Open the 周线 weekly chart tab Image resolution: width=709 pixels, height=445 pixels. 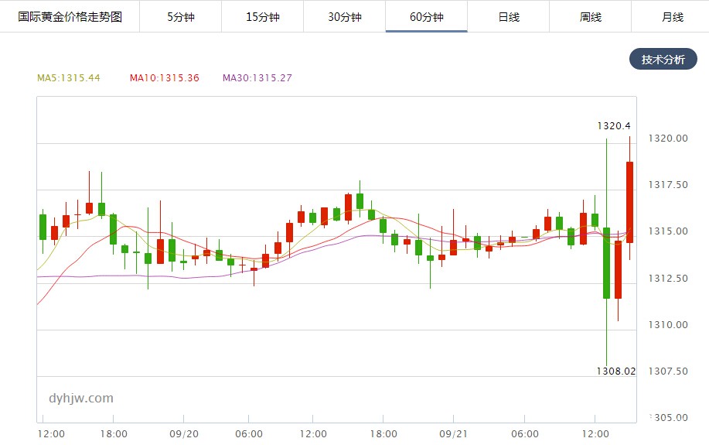(x=590, y=17)
